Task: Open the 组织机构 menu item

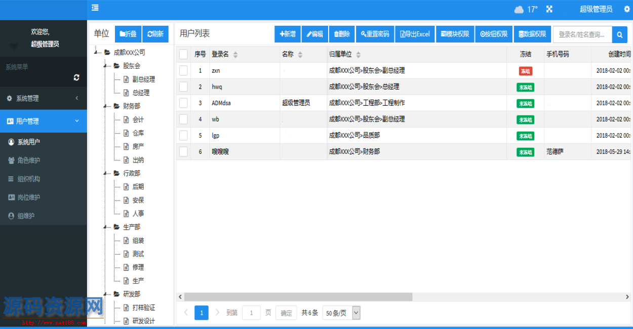Action: (x=44, y=179)
